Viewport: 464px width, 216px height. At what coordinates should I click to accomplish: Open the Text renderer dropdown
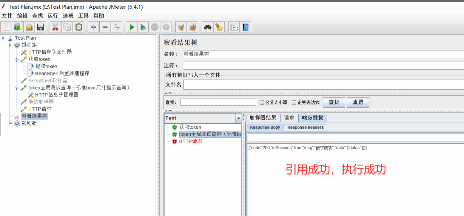[x=238, y=118]
